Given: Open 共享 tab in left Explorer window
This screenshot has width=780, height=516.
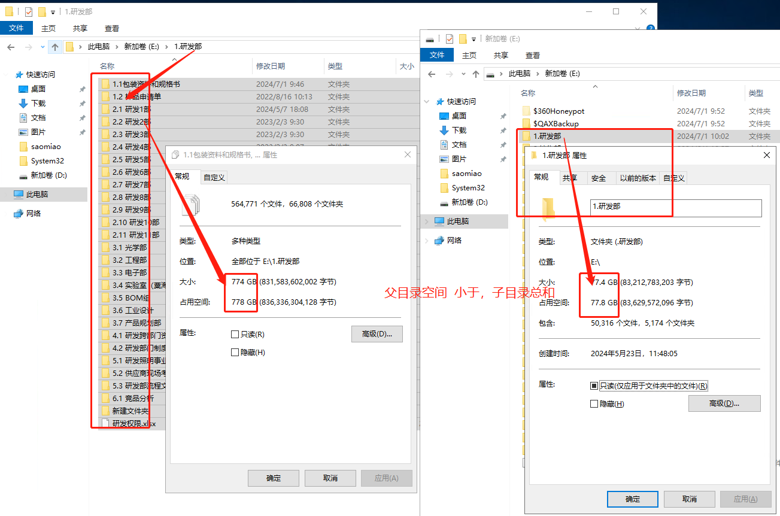Looking at the screenshot, I should (80, 28).
